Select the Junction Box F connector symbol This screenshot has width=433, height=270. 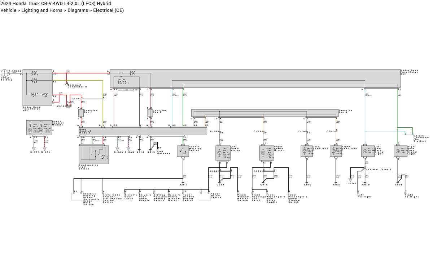click(x=81, y=113)
